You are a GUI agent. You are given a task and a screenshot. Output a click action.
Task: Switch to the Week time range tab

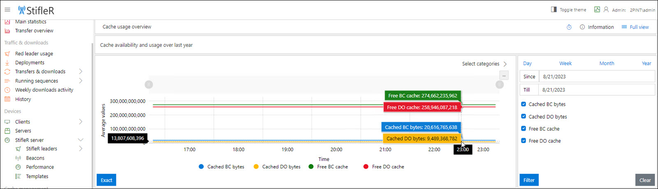click(x=565, y=63)
